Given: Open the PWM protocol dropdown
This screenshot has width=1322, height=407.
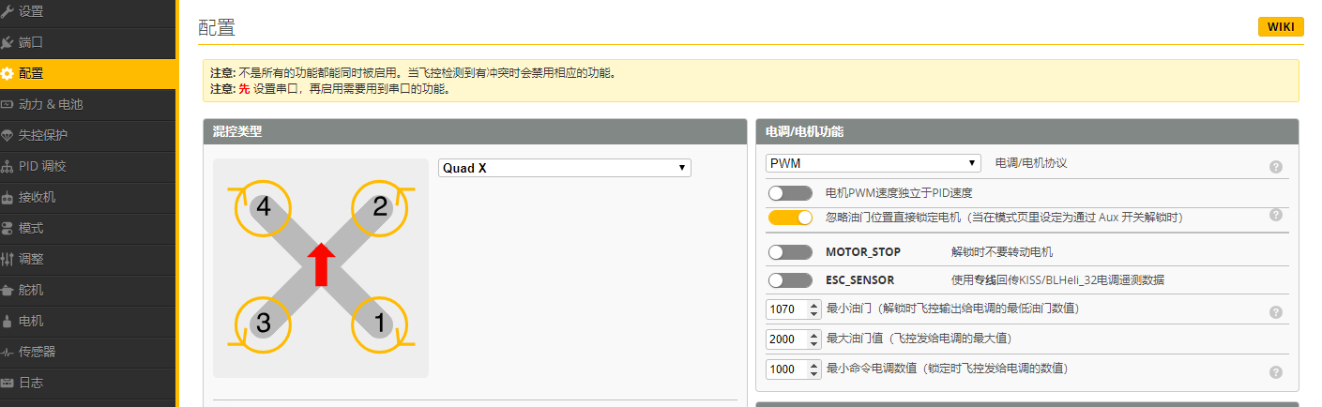Looking at the screenshot, I should [874, 163].
